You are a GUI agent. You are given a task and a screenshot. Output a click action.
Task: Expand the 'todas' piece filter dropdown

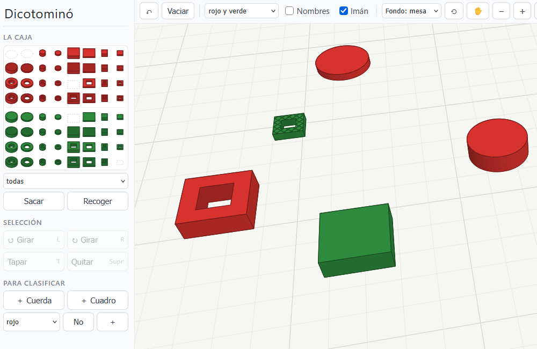(66, 181)
